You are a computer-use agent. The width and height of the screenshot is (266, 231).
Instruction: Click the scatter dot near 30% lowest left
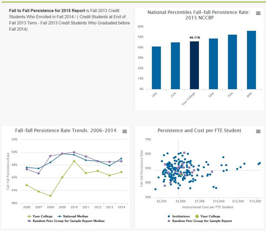coord(155,189)
